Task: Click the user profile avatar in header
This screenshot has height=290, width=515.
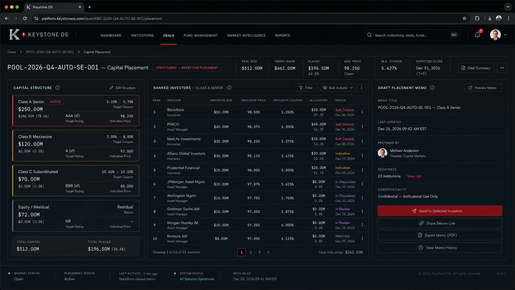Action: tap(495, 35)
